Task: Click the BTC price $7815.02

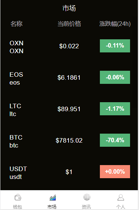Action: coord(69,140)
